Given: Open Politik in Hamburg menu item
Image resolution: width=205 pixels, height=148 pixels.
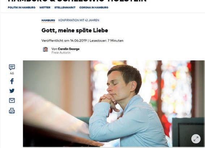Looking at the screenshot, I should point(22,8).
